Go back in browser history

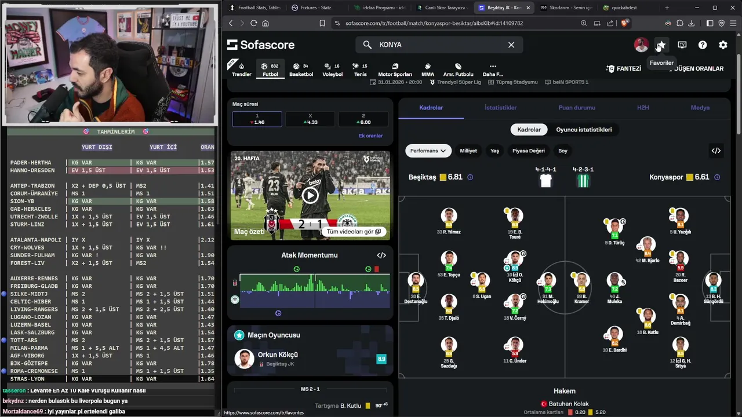click(x=230, y=23)
